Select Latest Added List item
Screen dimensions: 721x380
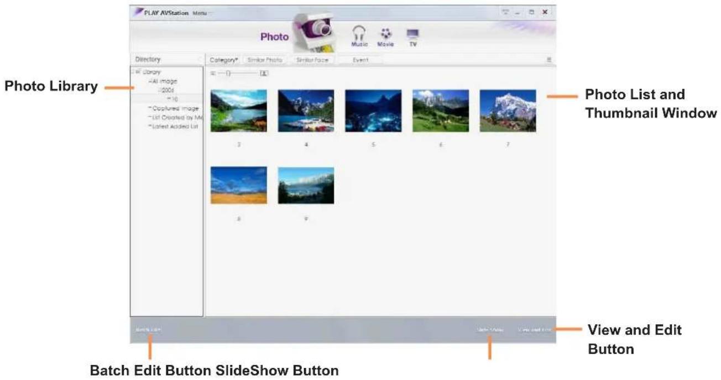pyautogui.click(x=174, y=126)
